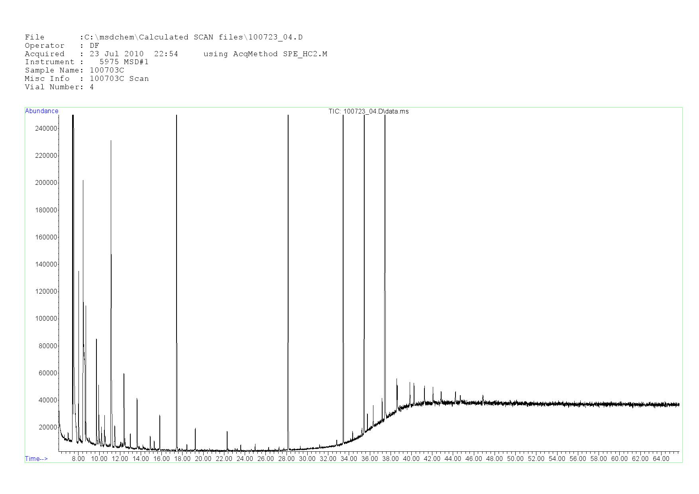Click the 240000 abundance axis value
The width and height of the screenshot is (699, 494).
tap(46, 128)
